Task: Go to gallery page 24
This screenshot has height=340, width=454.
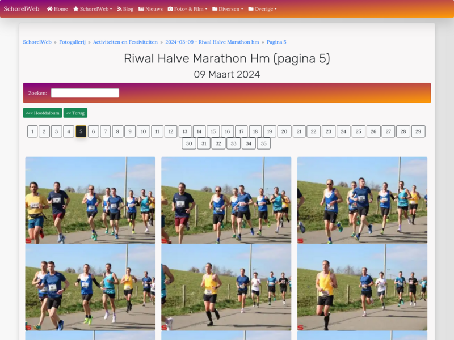Action: [x=343, y=131]
